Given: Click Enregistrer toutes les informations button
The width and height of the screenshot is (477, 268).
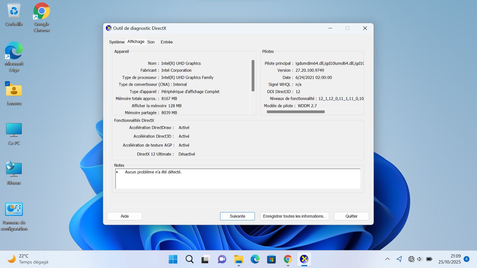Looking at the screenshot, I should (294, 216).
